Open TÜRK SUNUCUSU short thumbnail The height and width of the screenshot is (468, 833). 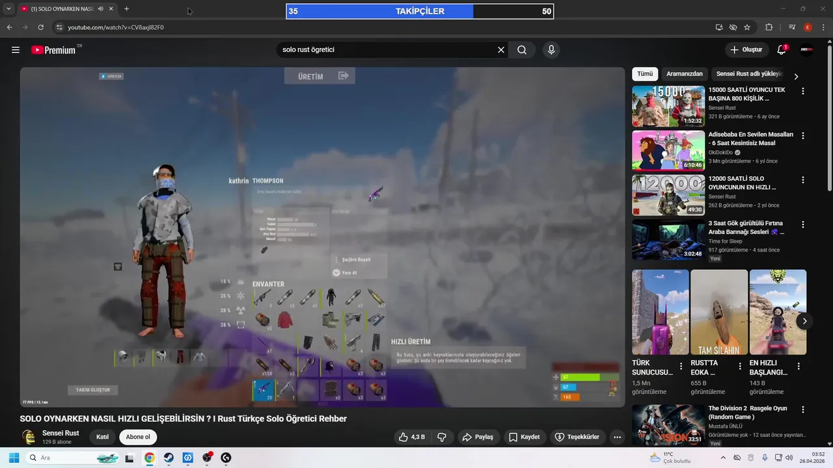(661, 312)
